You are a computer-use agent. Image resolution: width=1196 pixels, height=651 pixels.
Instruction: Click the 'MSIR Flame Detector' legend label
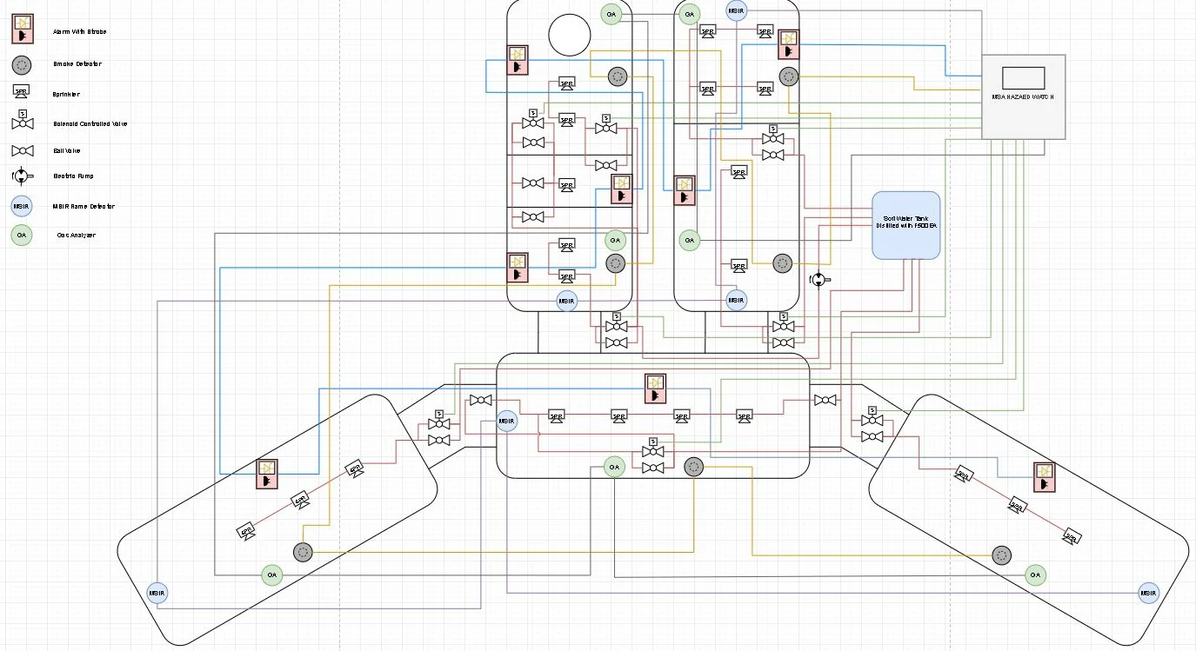click(84, 207)
